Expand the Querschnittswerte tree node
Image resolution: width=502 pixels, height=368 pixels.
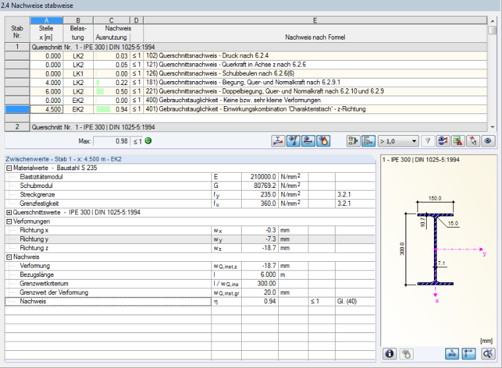[9, 212]
